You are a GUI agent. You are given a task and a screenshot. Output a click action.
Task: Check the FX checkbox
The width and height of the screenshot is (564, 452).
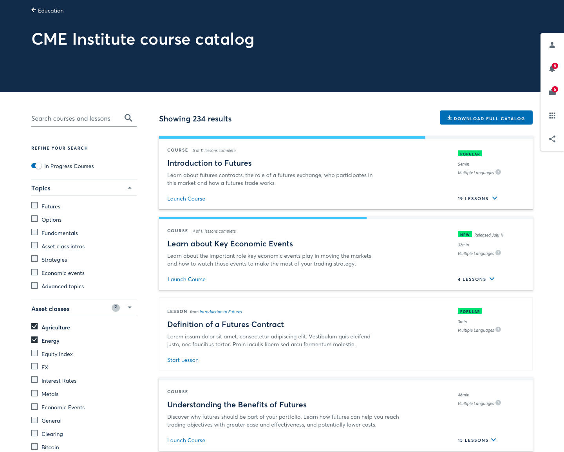click(x=34, y=367)
